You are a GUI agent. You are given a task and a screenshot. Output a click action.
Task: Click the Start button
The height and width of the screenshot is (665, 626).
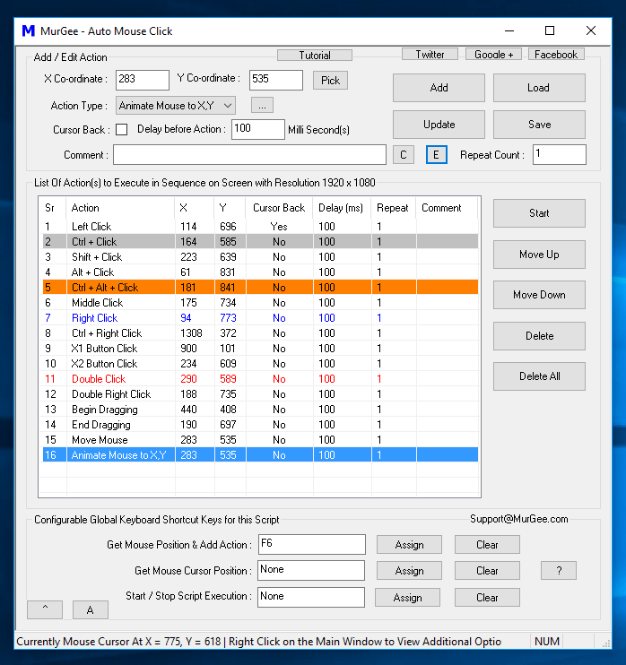[539, 213]
